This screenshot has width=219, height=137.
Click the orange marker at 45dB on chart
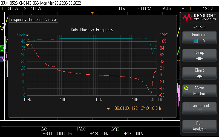[x=27, y=35]
